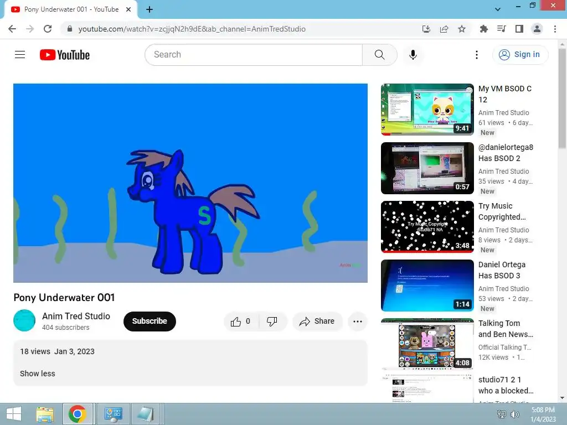This screenshot has width=567, height=425.
Task: Open YouTube settings three-dot menu
Action: pos(477,55)
